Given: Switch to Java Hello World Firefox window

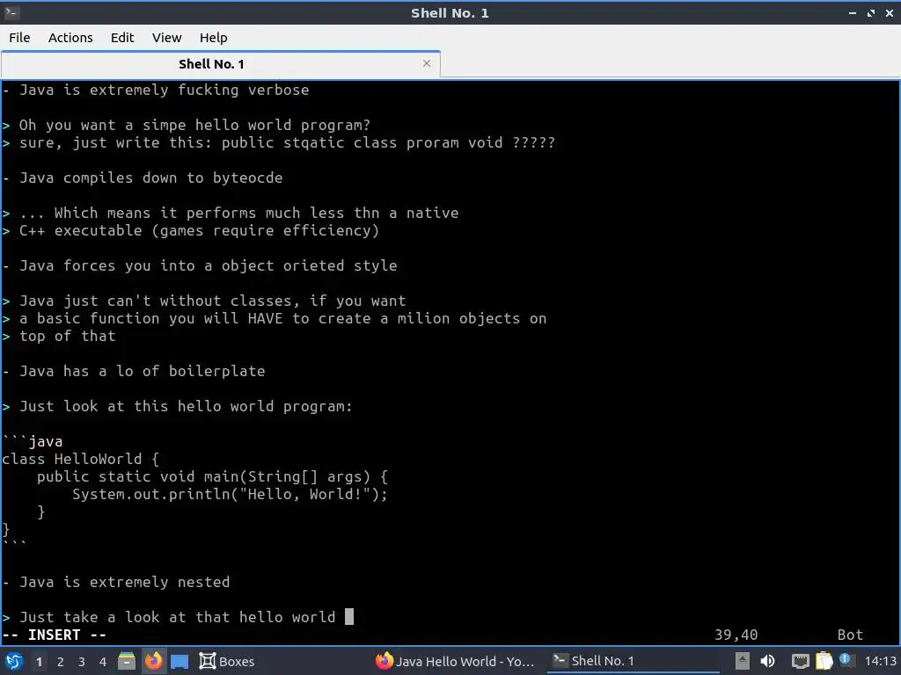Looking at the screenshot, I should click(x=455, y=661).
